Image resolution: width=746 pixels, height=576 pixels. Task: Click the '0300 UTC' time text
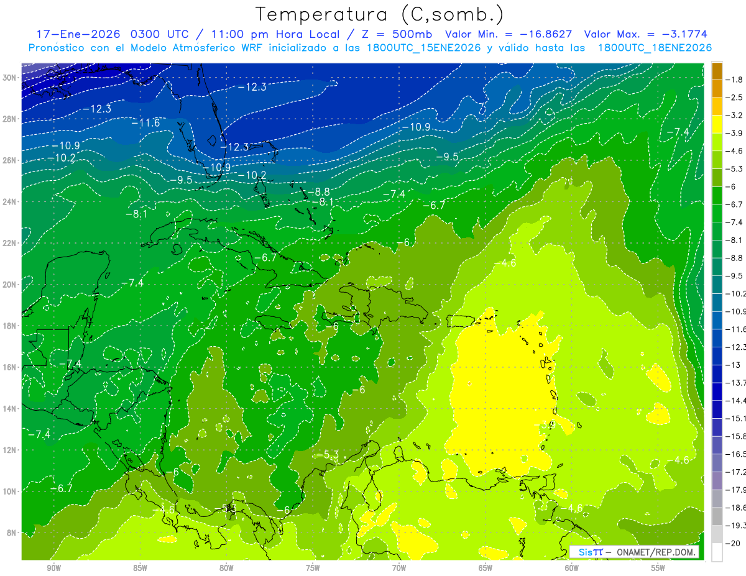(x=160, y=34)
